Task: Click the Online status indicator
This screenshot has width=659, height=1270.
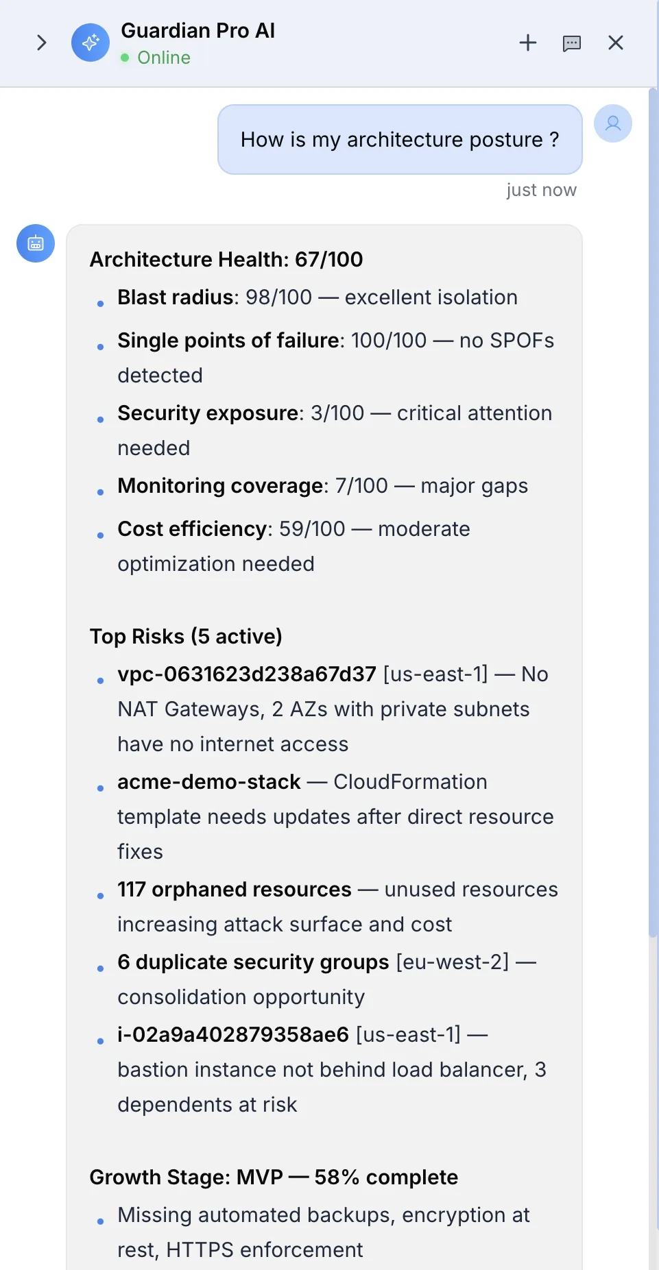Action: pos(156,58)
